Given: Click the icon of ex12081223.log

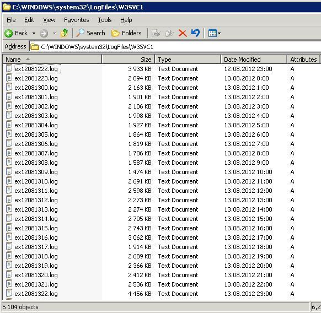Looking at the screenshot, I should click(9, 78).
